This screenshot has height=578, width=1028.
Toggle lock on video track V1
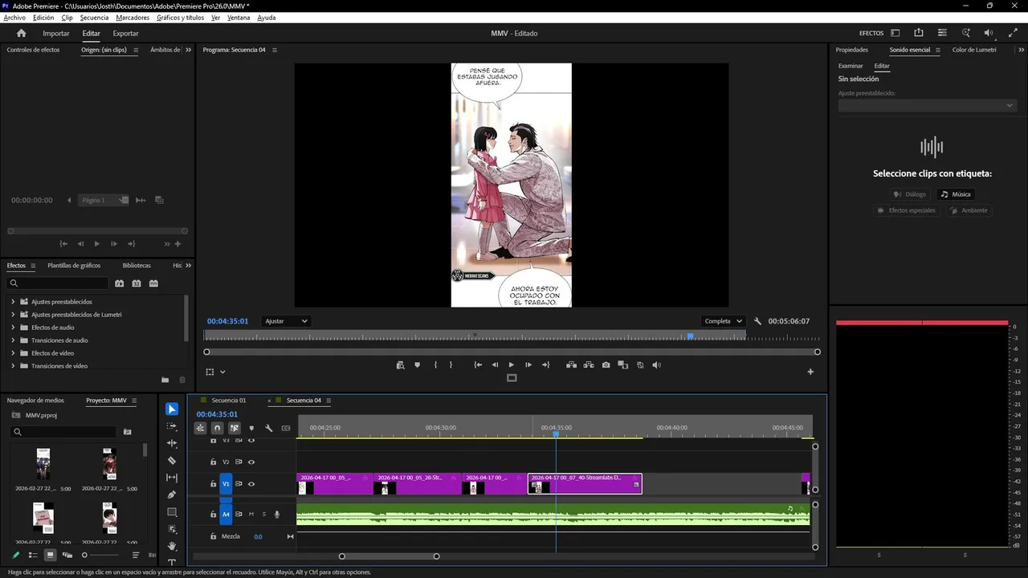(213, 484)
